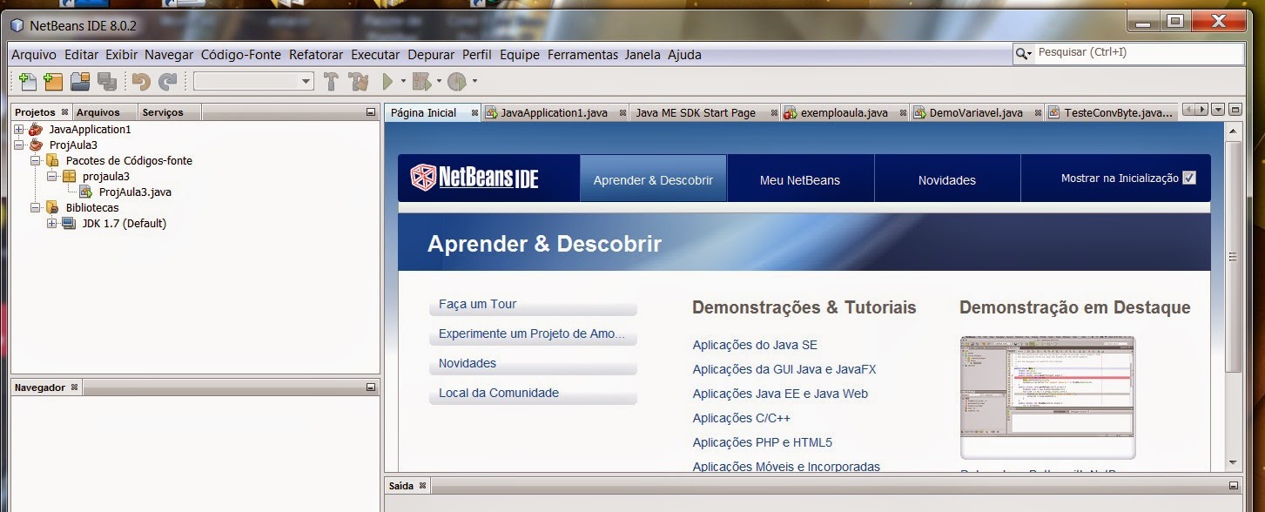Switch to the DemoVariavel.java tab

(x=976, y=113)
